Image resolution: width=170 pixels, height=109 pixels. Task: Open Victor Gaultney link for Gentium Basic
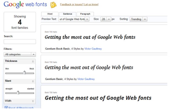pyautogui.click(x=86, y=79)
